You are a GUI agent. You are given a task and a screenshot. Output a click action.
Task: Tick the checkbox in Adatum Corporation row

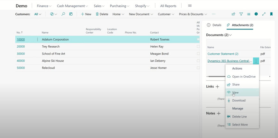tap(198, 39)
